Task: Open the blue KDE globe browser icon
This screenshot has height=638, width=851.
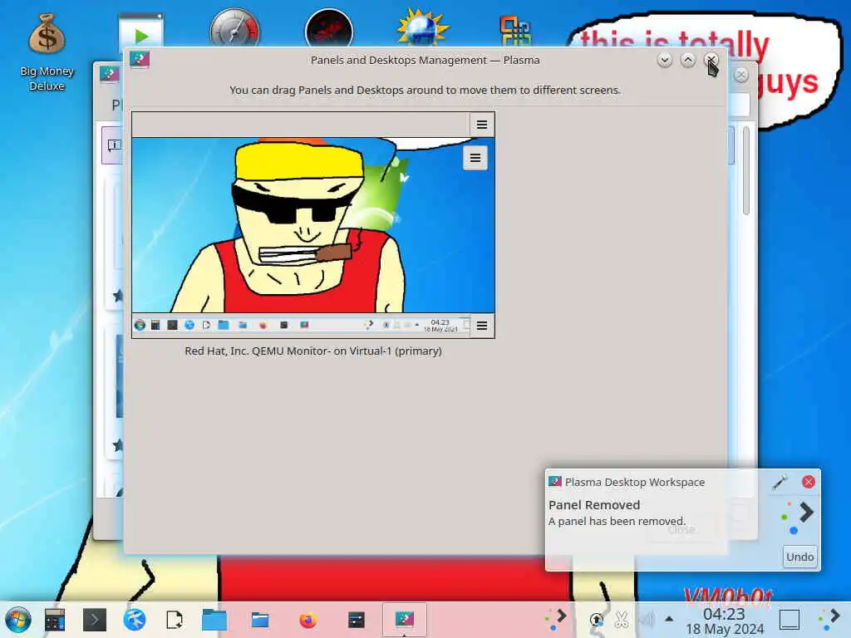Action: tap(135, 620)
